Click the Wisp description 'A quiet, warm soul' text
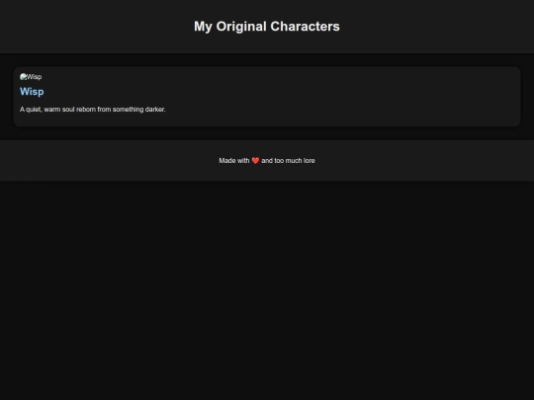534x400 pixels. pyautogui.click(x=93, y=110)
